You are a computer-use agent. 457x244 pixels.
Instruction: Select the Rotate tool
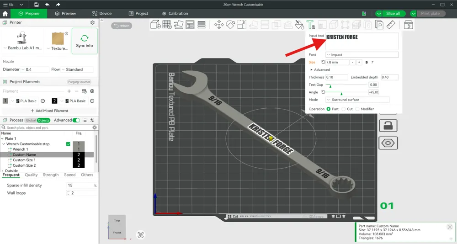pos(230,25)
